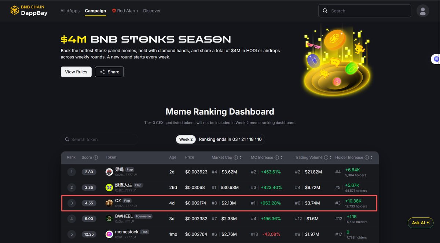The width and height of the screenshot is (440, 243).
Task: Click the share icon inside Share button
Action: click(102, 72)
